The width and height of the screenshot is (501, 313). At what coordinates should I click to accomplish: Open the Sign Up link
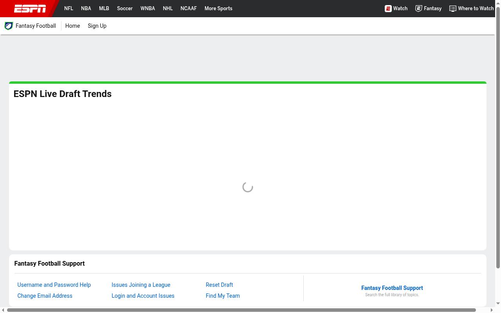pyautogui.click(x=97, y=26)
